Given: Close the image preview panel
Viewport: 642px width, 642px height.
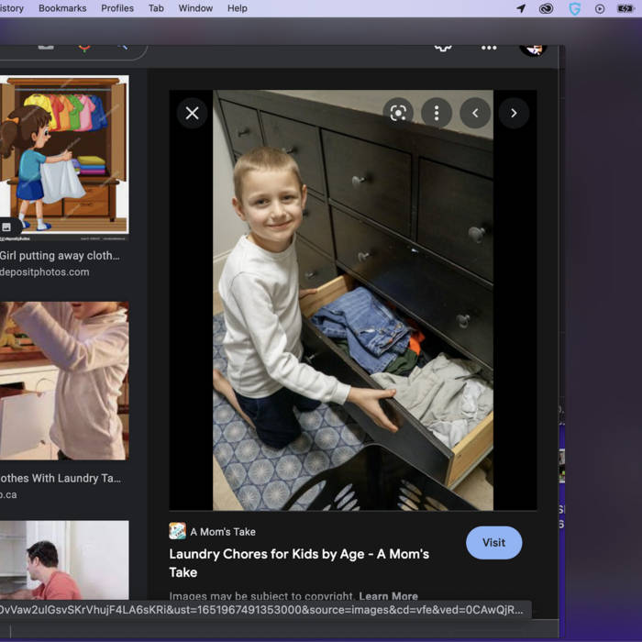Looking at the screenshot, I should (x=192, y=113).
